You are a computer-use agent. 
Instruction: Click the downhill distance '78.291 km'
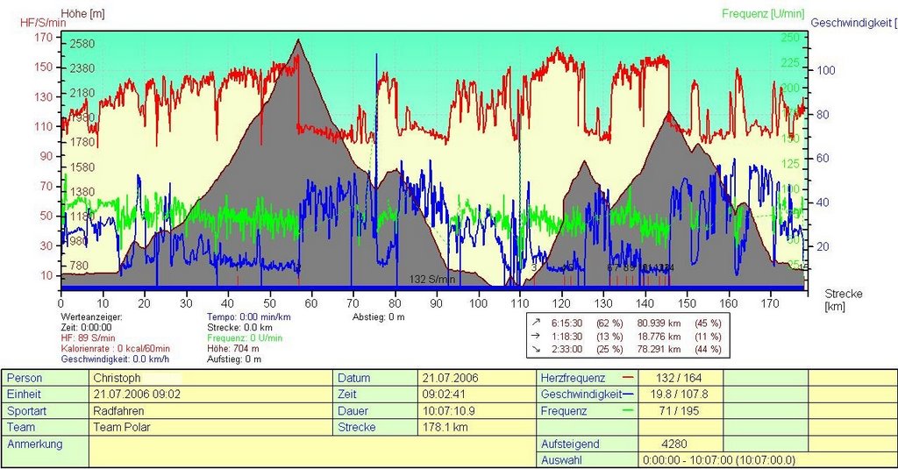(659, 349)
